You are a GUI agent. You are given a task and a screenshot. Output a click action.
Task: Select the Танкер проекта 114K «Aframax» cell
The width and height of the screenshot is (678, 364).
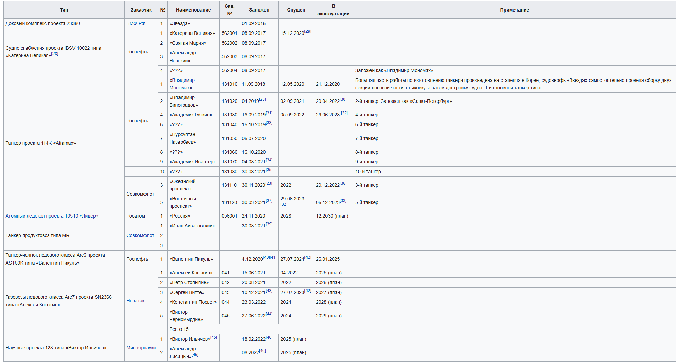point(64,143)
